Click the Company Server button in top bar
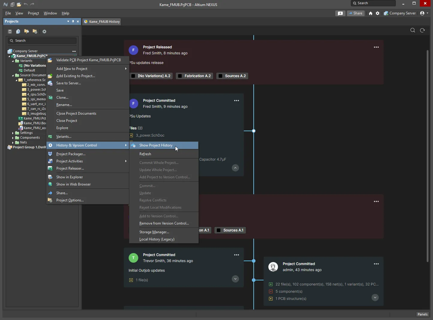Image resolution: width=433 pixels, height=320 pixels. pos(400,13)
